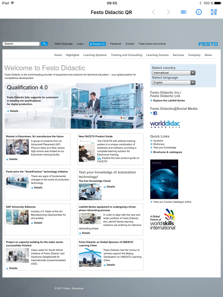The height and width of the screenshot is (297, 223).
Task: Click the Training Consulting catalogue cover
Action: click(x=164, y=179)
